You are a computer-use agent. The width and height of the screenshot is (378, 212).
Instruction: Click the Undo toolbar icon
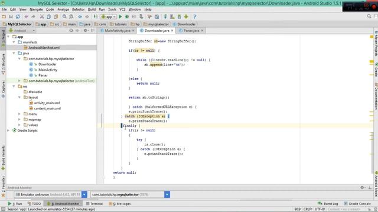(26, 16)
